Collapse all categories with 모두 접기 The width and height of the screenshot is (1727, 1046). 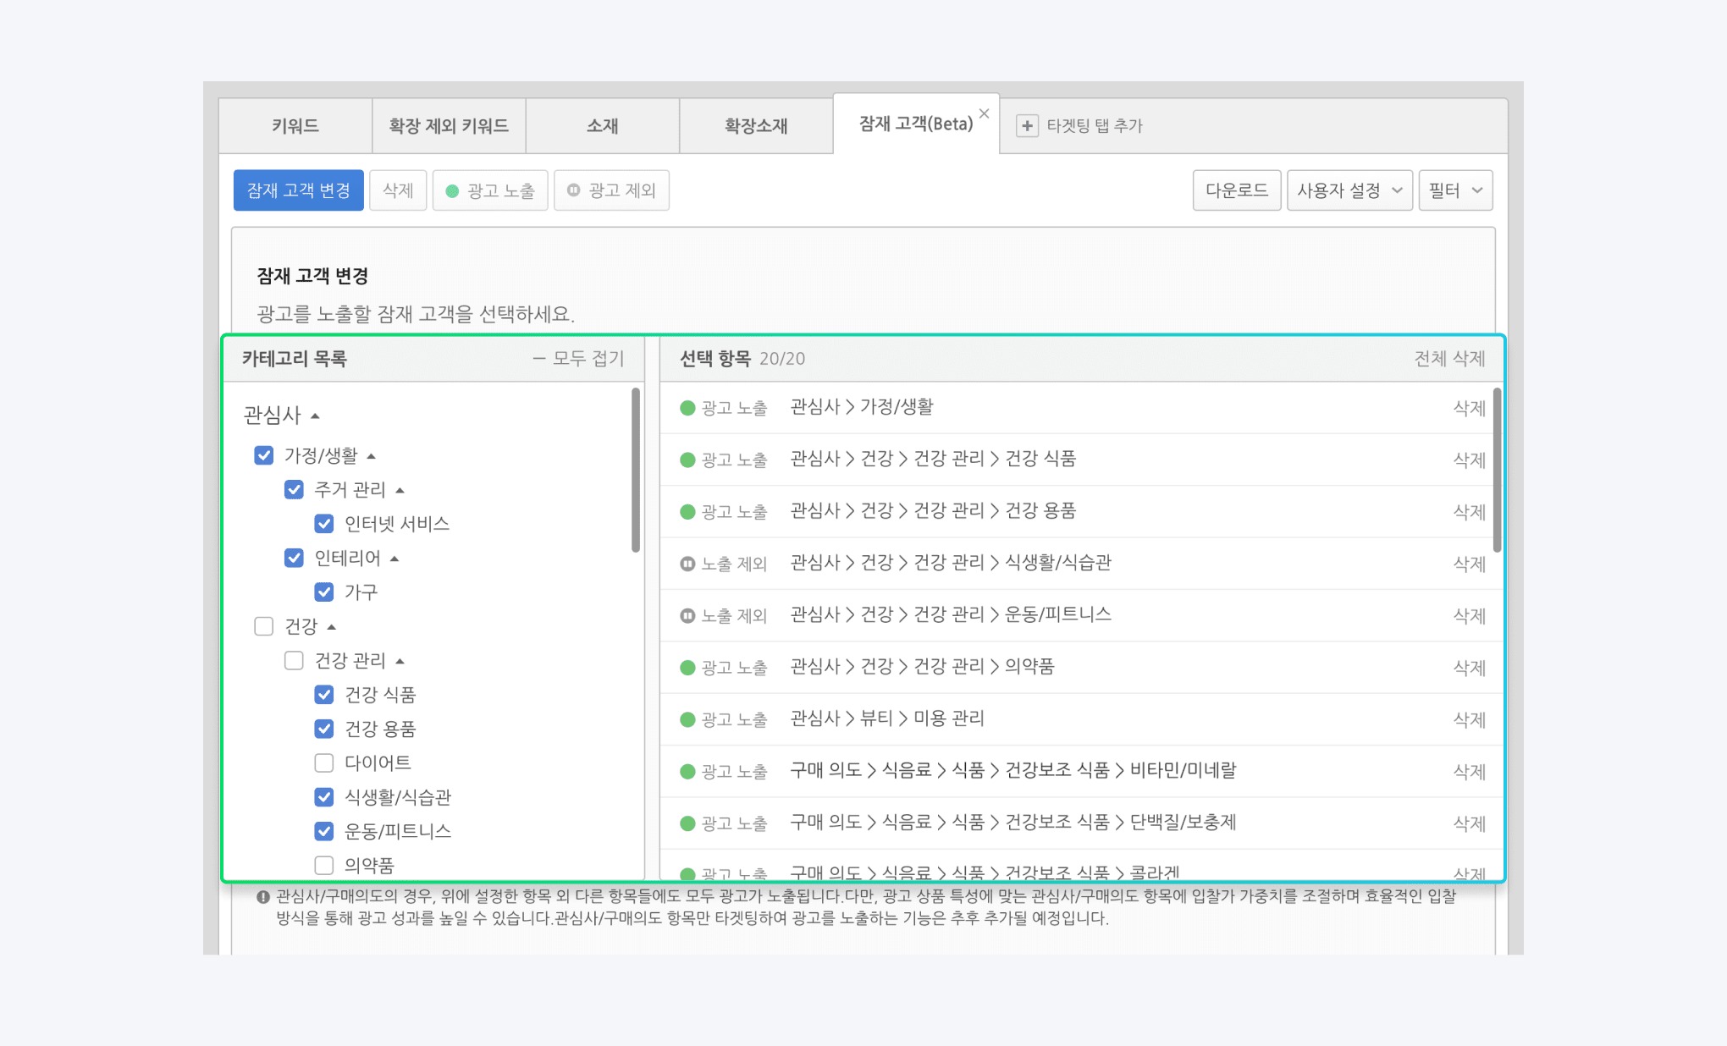pos(578,359)
